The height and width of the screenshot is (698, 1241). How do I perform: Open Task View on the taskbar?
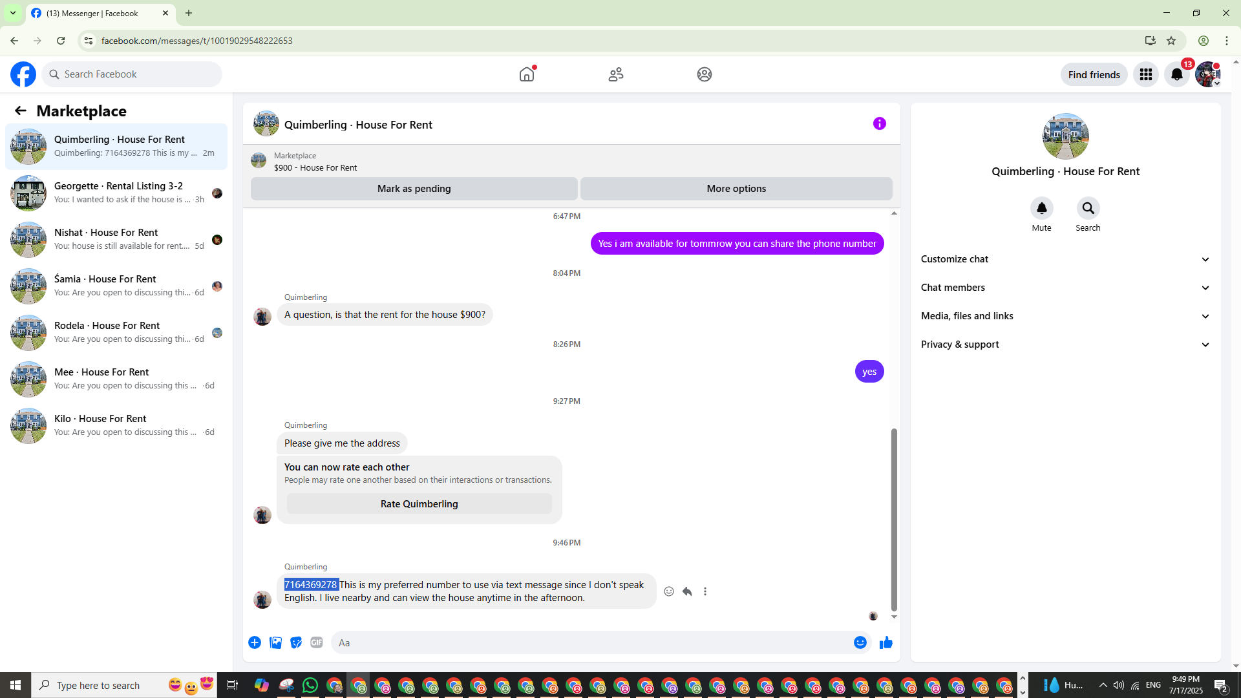pos(233,685)
